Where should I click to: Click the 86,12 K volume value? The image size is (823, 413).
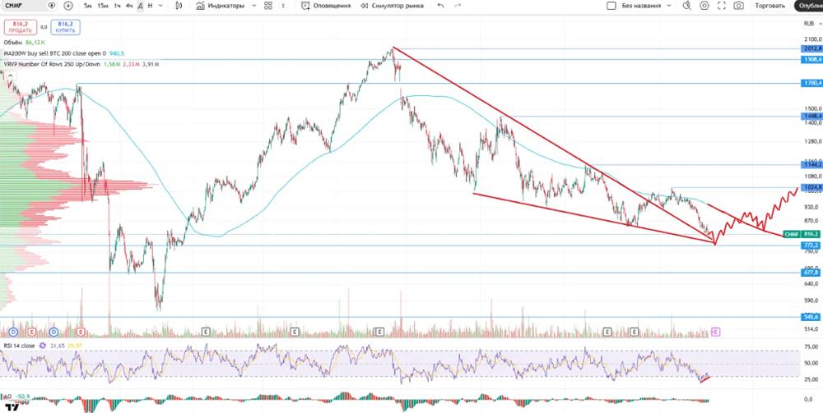tap(35, 42)
